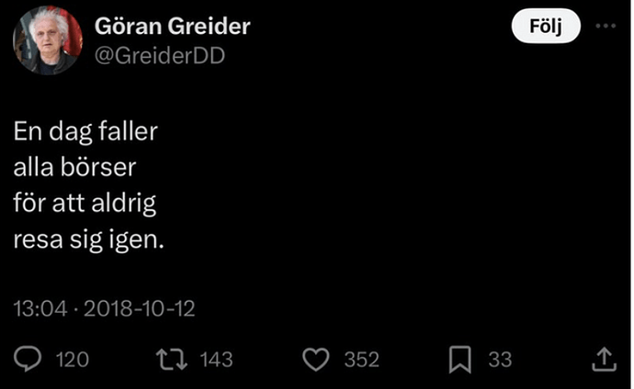Bookmark this tweet with the bookmark icon
Screen dimensions: 634x389
[460, 360]
